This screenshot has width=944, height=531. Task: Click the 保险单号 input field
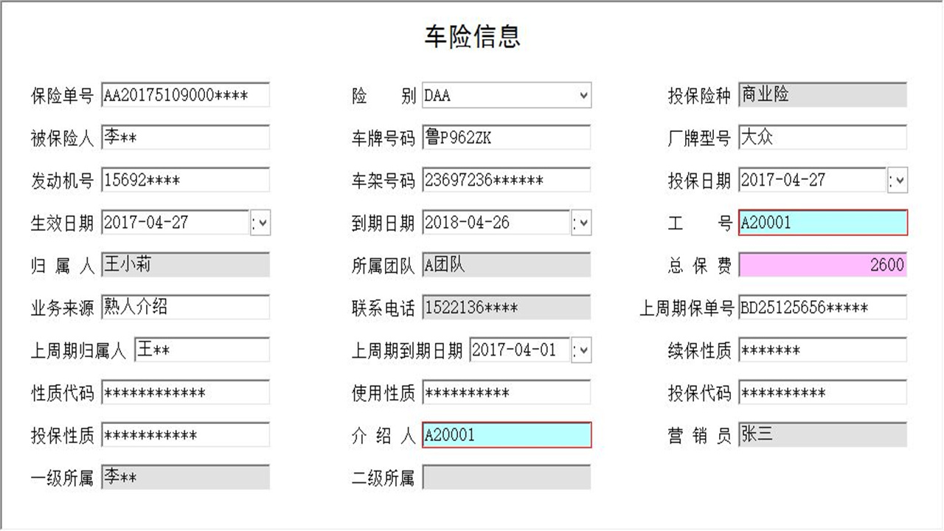tap(184, 94)
